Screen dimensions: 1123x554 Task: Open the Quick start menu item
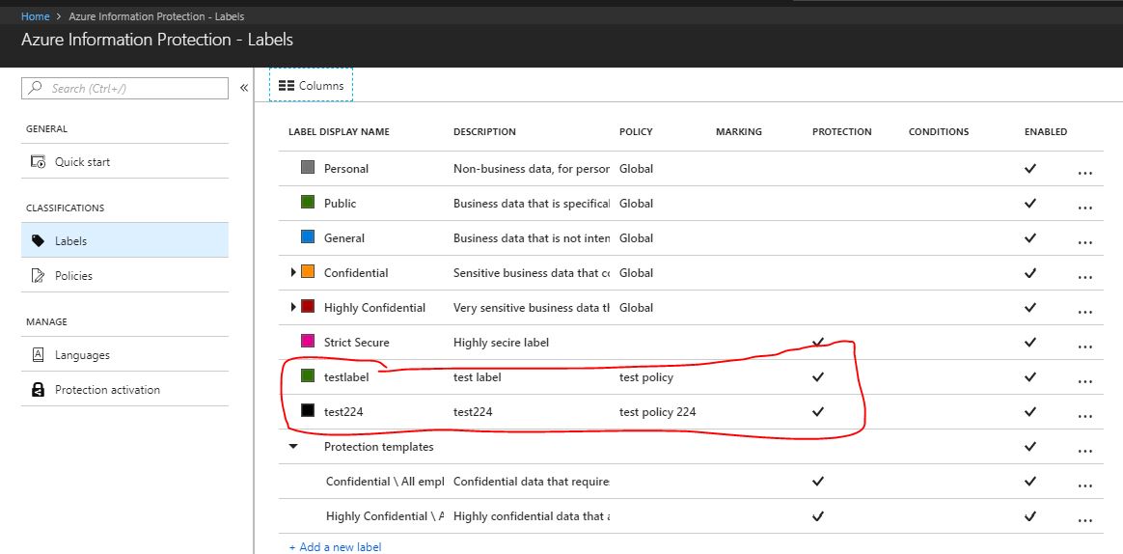pyautogui.click(x=124, y=161)
